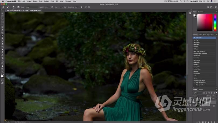Viewport: 218px width, 123px height.
Task: Select the Gradient tool
Action: pyautogui.click(x=2, y=47)
